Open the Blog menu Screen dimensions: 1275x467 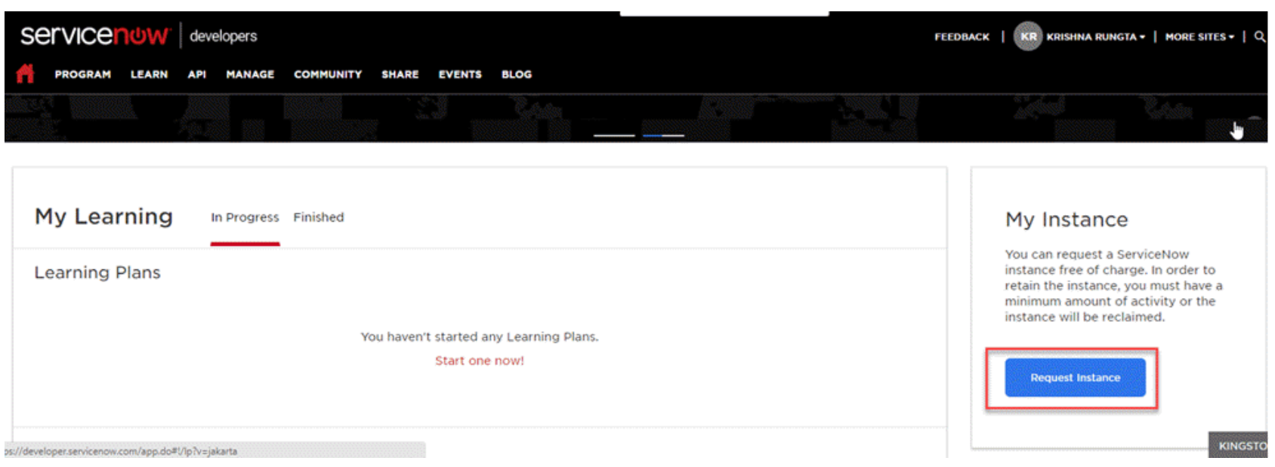coord(517,75)
